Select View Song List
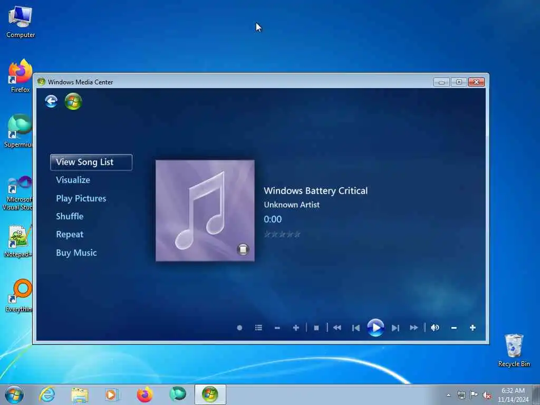The height and width of the screenshot is (405, 540). pyautogui.click(x=91, y=162)
